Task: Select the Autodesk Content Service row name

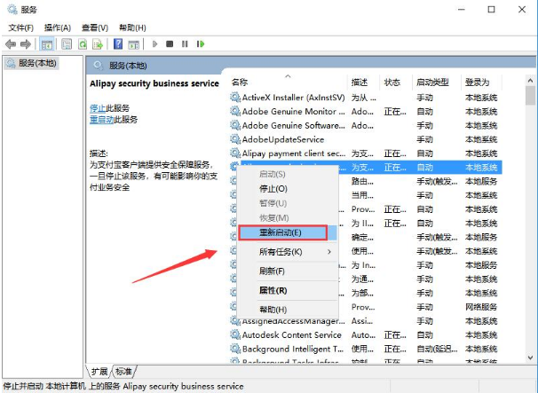Action: coord(292,335)
